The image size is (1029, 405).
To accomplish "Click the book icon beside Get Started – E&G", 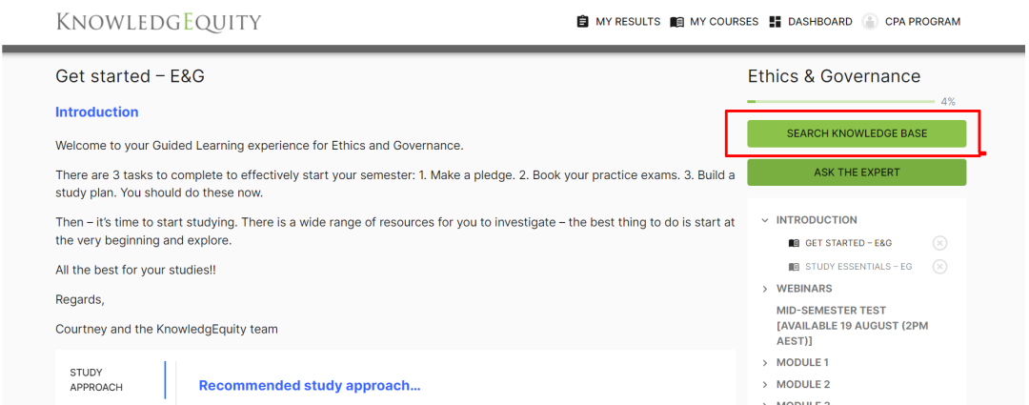I will (x=795, y=243).
